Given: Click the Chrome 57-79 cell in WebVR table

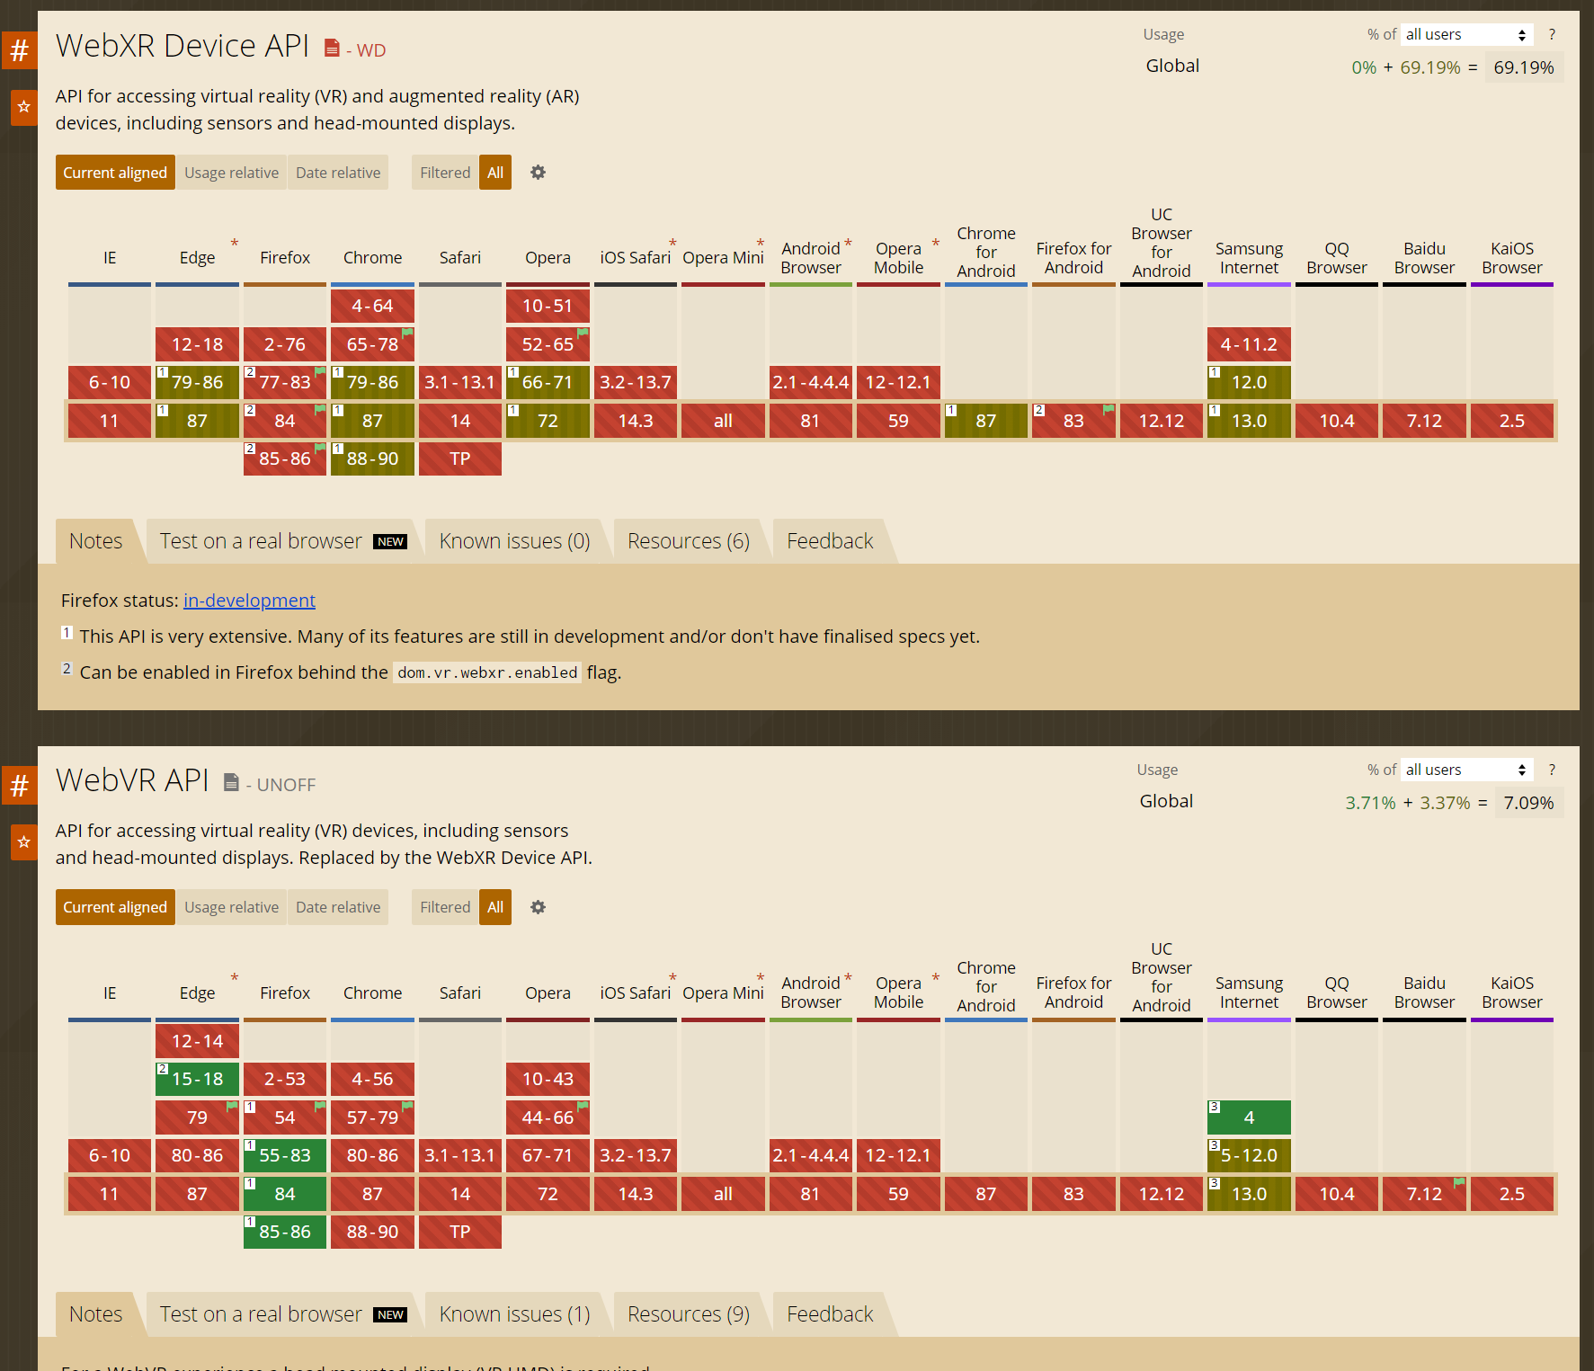Looking at the screenshot, I should pyautogui.click(x=372, y=1117).
